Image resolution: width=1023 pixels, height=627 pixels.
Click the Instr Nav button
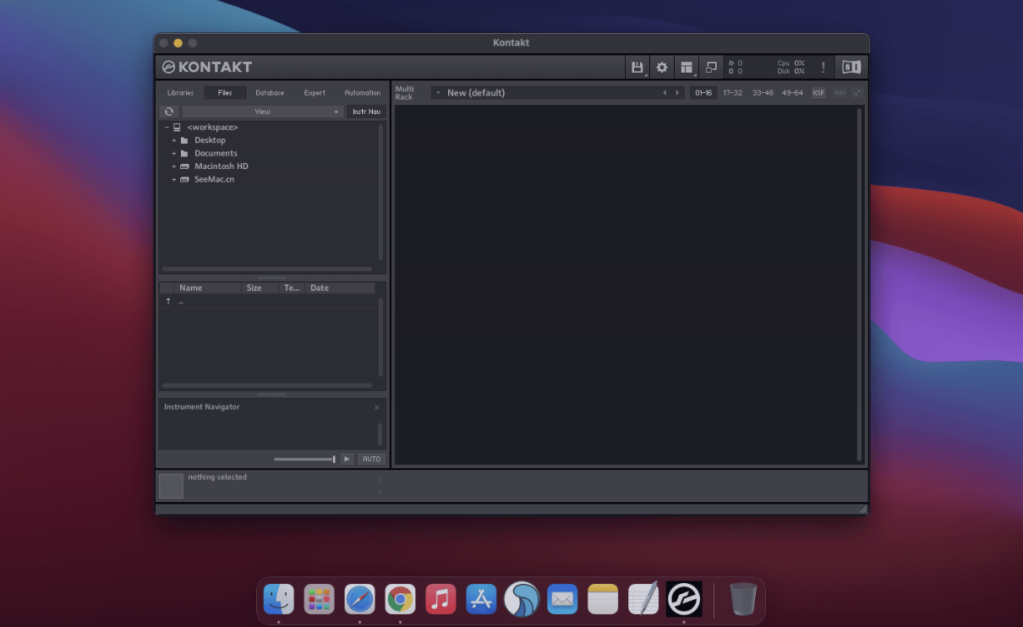[x=365, y=111]
